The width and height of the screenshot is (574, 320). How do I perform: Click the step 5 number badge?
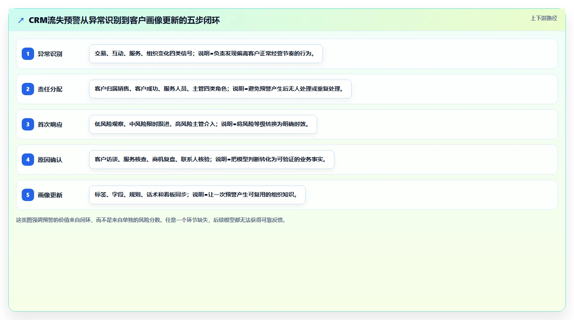(x=28, y=195)
